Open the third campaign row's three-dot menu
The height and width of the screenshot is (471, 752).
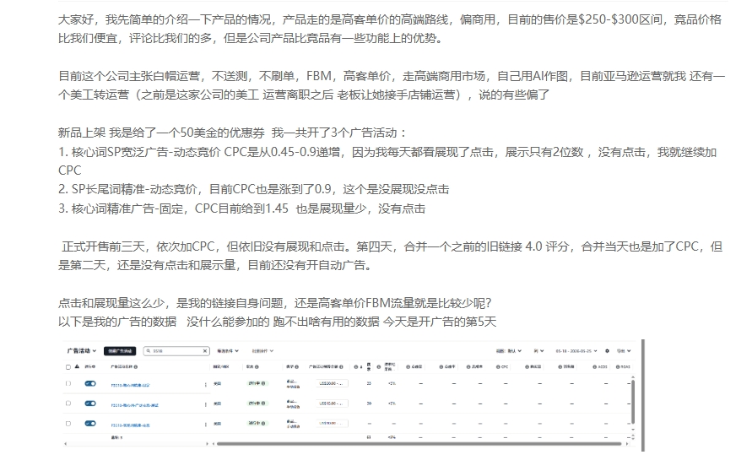point(206,425)
